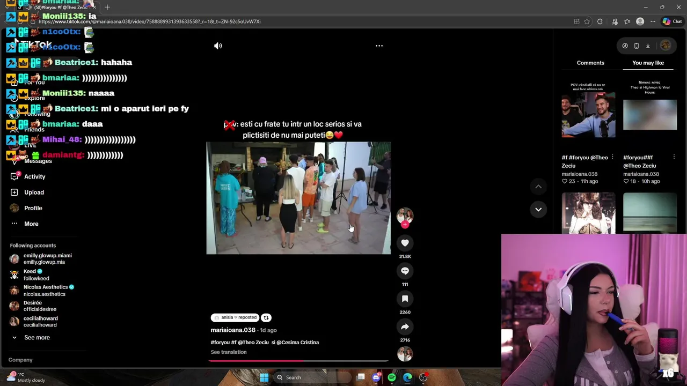Click the anisia reposted badge
Image resolution: width=687 pixels, height=386 pixels.
coord(235,317)
